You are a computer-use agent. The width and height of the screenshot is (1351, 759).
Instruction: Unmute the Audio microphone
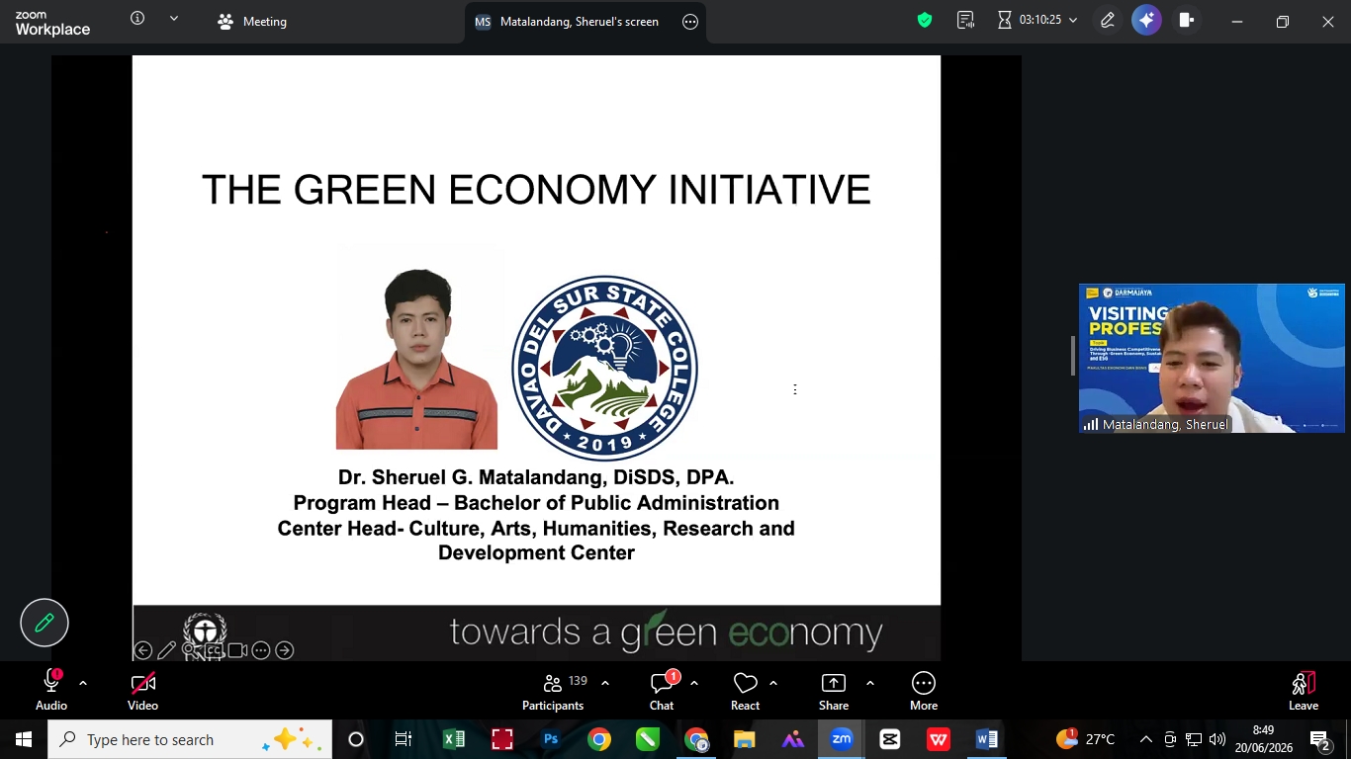(51, 690)
